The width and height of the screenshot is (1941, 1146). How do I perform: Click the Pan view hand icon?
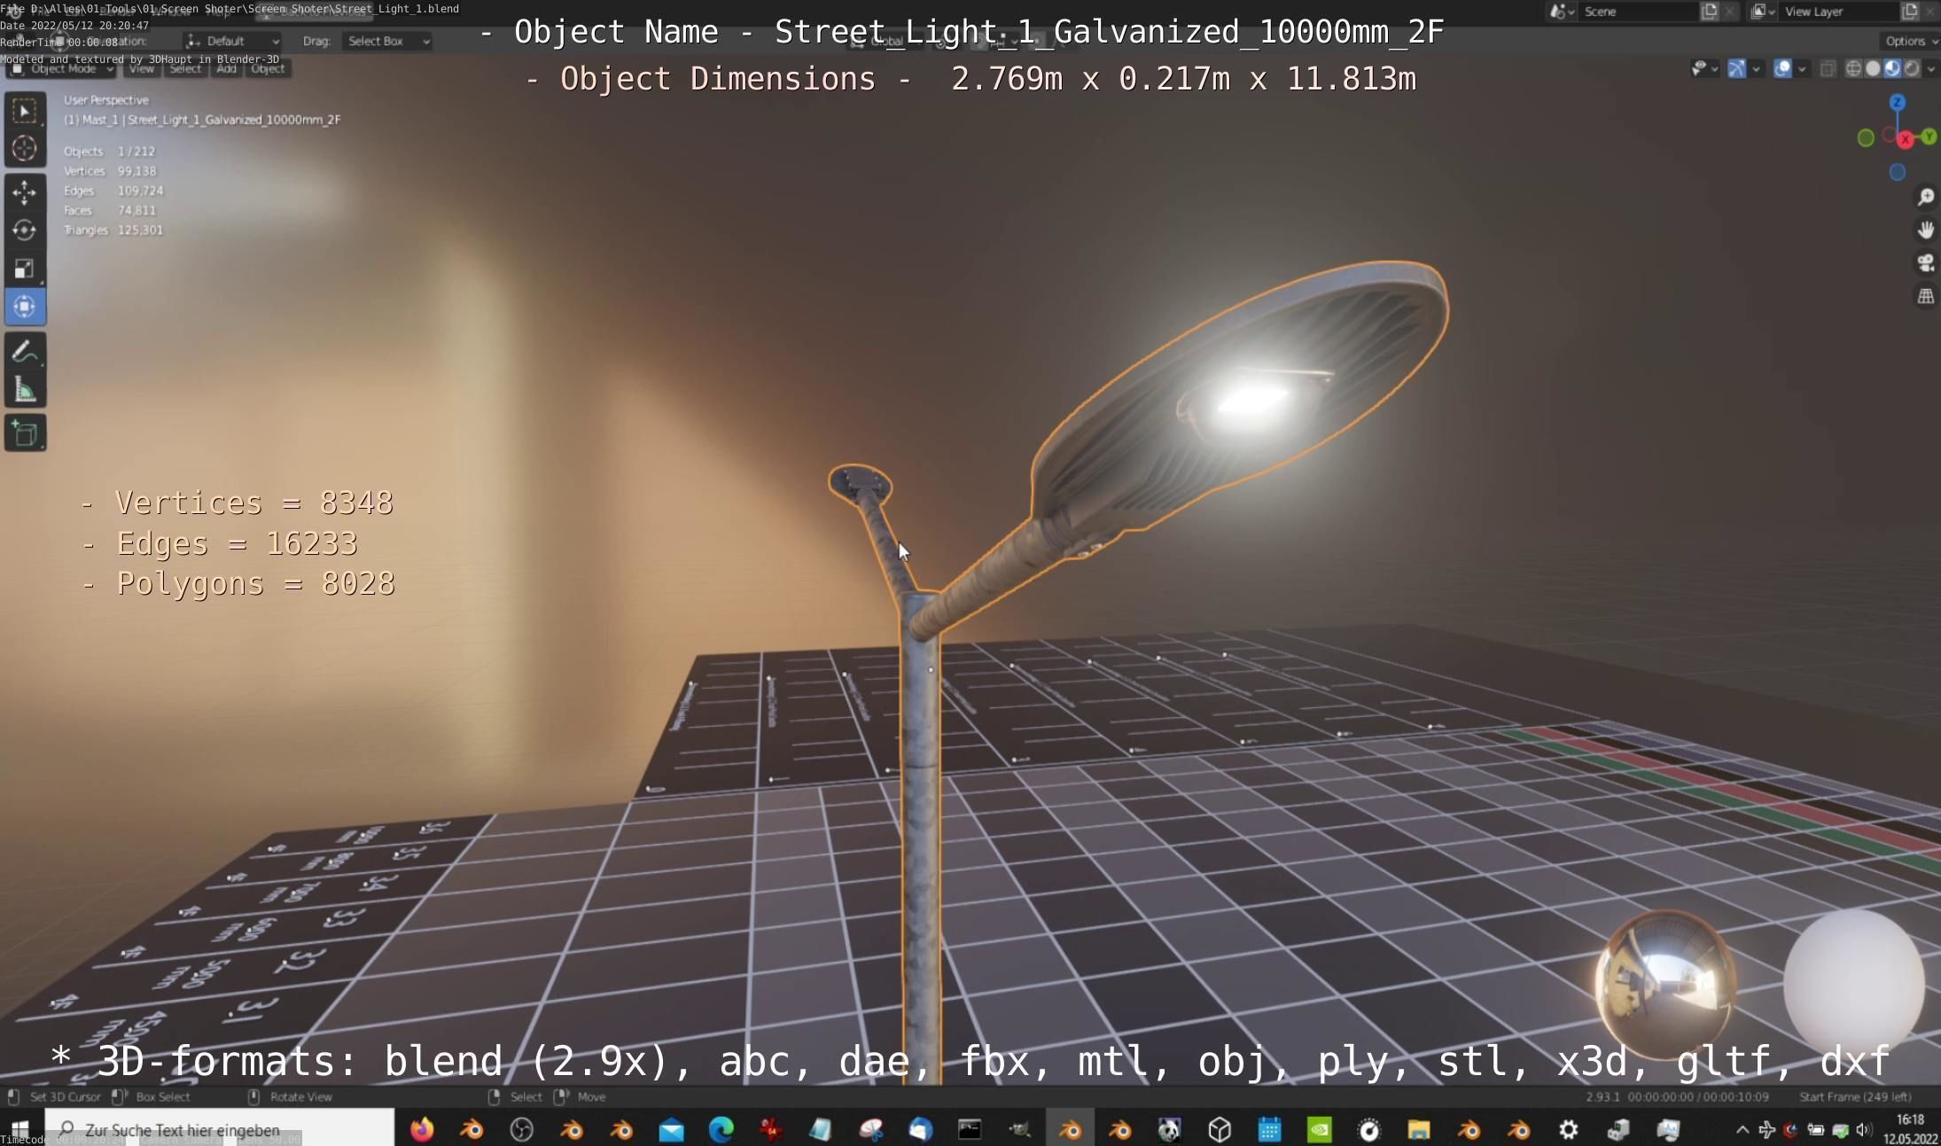(x=1925, y=230)
